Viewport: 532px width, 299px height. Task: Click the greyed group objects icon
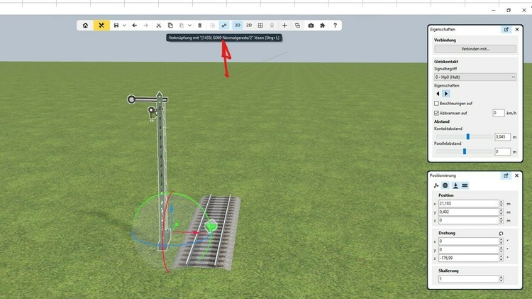coord(212,26)
